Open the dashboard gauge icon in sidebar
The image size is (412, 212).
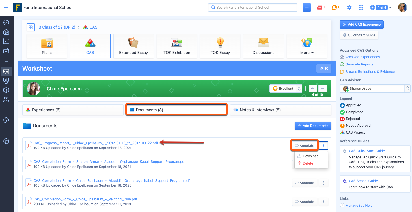click(6, 23)
